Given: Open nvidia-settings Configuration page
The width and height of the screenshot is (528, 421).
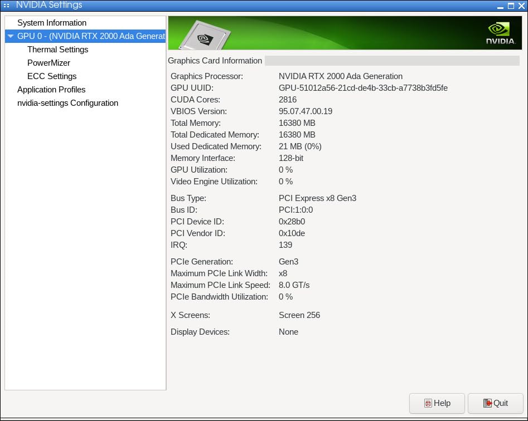Looking at the screenshot, I should tap(67, 103).
